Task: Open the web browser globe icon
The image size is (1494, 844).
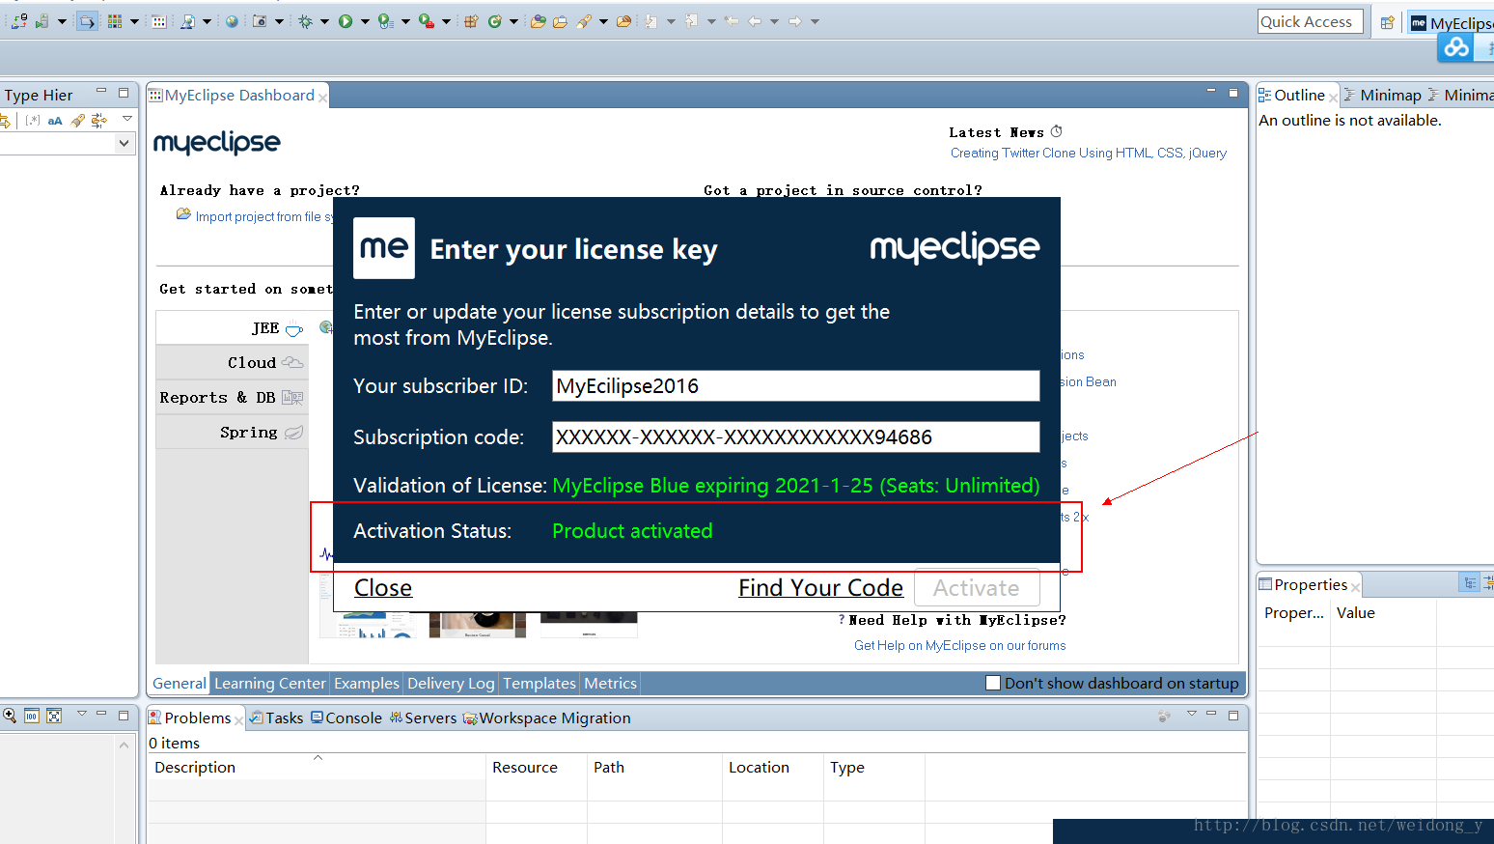Action: [232, 21]
